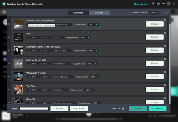The width and height of the screenshot is (178, 122).
Task: Convert the Freakin' Out On the Interstate track
Action: (x=155, y=24)
